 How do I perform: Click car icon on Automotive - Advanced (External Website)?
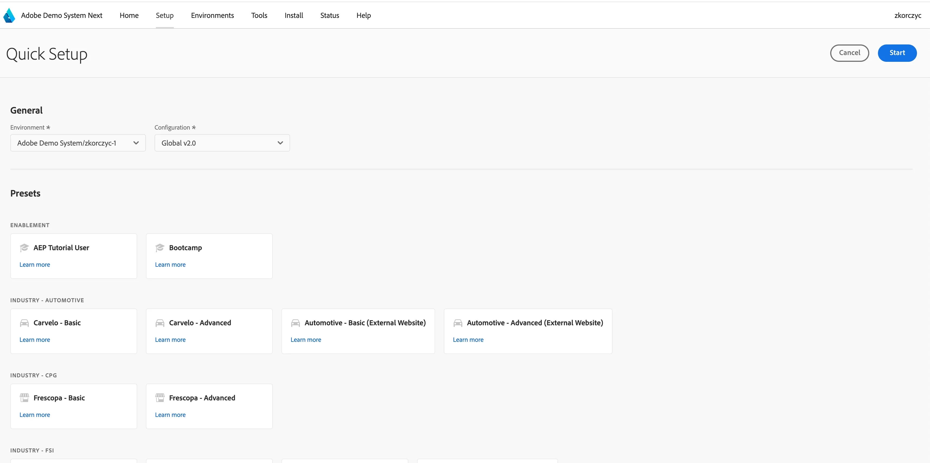458,323
